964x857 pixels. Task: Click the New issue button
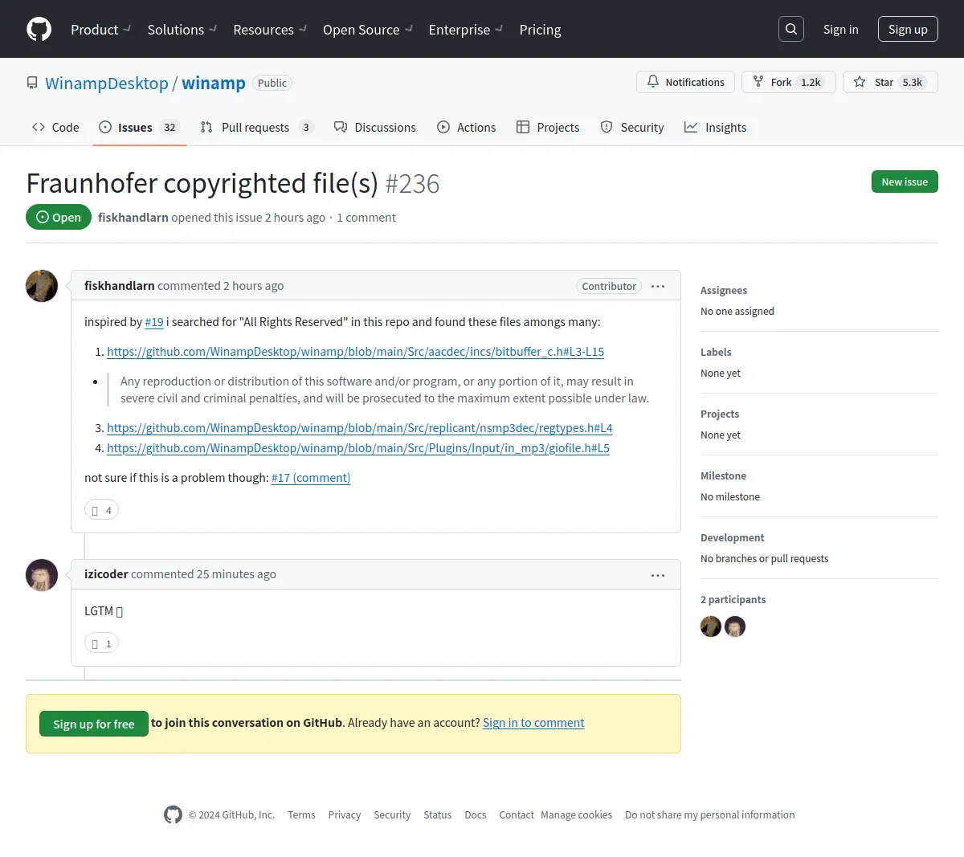tap(905, 182)
